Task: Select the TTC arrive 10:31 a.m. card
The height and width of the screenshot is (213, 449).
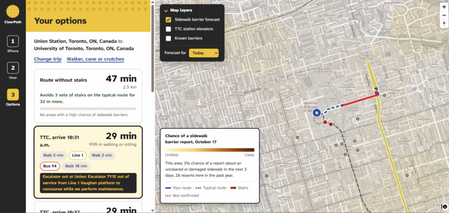Action: [x=88, y=162]
